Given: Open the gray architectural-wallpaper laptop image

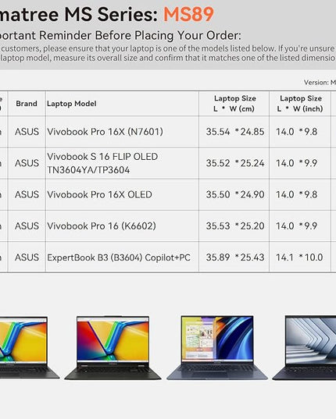Looking at the screenshot, I should [x=304, y=348].
